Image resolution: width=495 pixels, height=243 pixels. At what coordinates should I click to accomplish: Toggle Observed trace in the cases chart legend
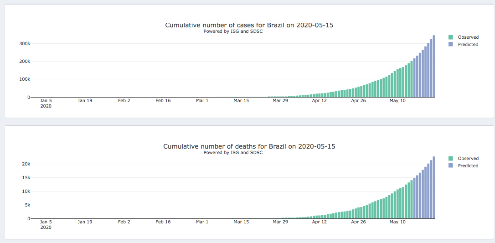pos(468,37)
